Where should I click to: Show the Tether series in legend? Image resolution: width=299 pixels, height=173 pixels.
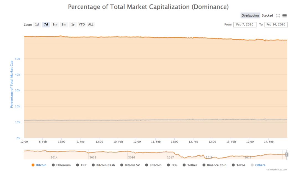tap(192, 165)
